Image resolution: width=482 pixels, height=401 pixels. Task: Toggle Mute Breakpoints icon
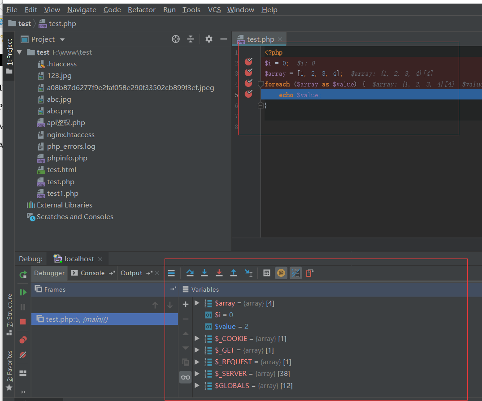(23, 355)
